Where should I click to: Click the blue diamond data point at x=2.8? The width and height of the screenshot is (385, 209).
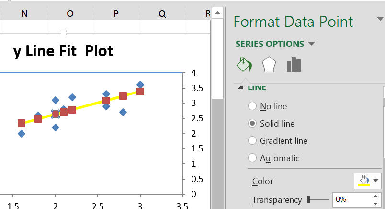click(x=123, y=112)
